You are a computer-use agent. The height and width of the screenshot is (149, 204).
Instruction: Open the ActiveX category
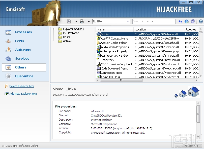pyautogui.click(x=67, y=41)
